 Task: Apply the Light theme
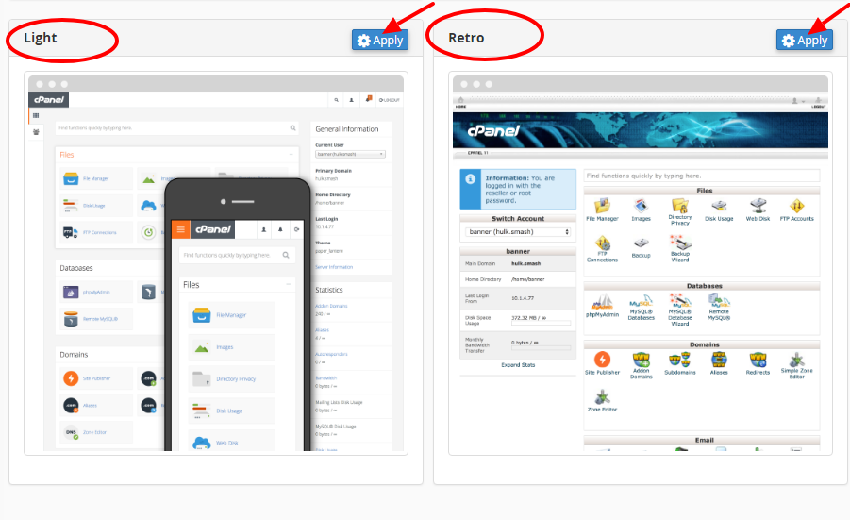tap(380, 41)
